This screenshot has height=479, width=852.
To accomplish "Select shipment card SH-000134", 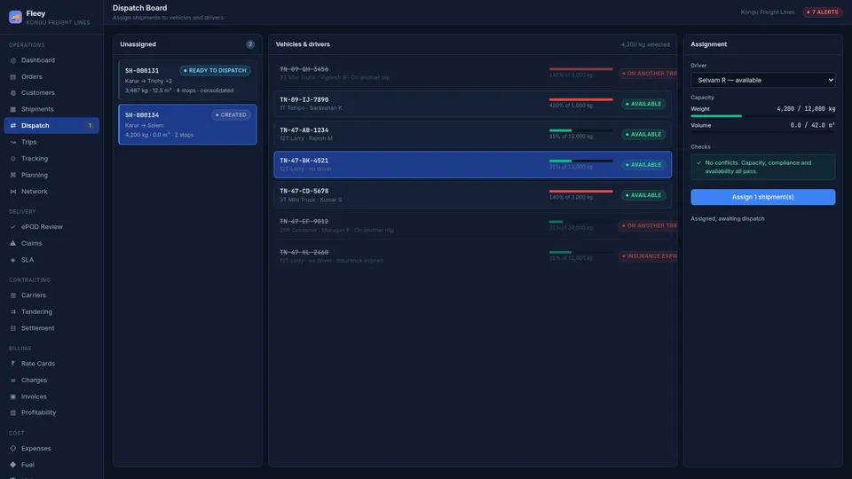I will (x=187, y=124).
